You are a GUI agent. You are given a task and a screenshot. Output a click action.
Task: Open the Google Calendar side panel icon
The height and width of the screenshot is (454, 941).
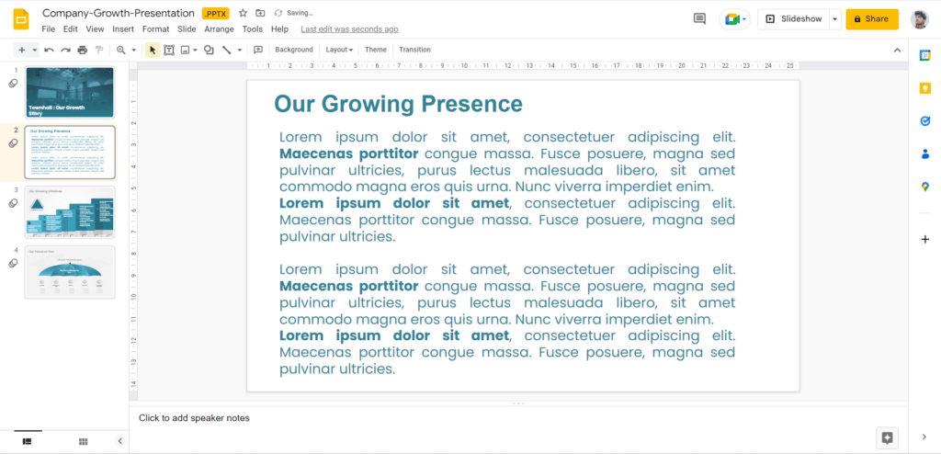pyautogui.click(x=924, y=56)
